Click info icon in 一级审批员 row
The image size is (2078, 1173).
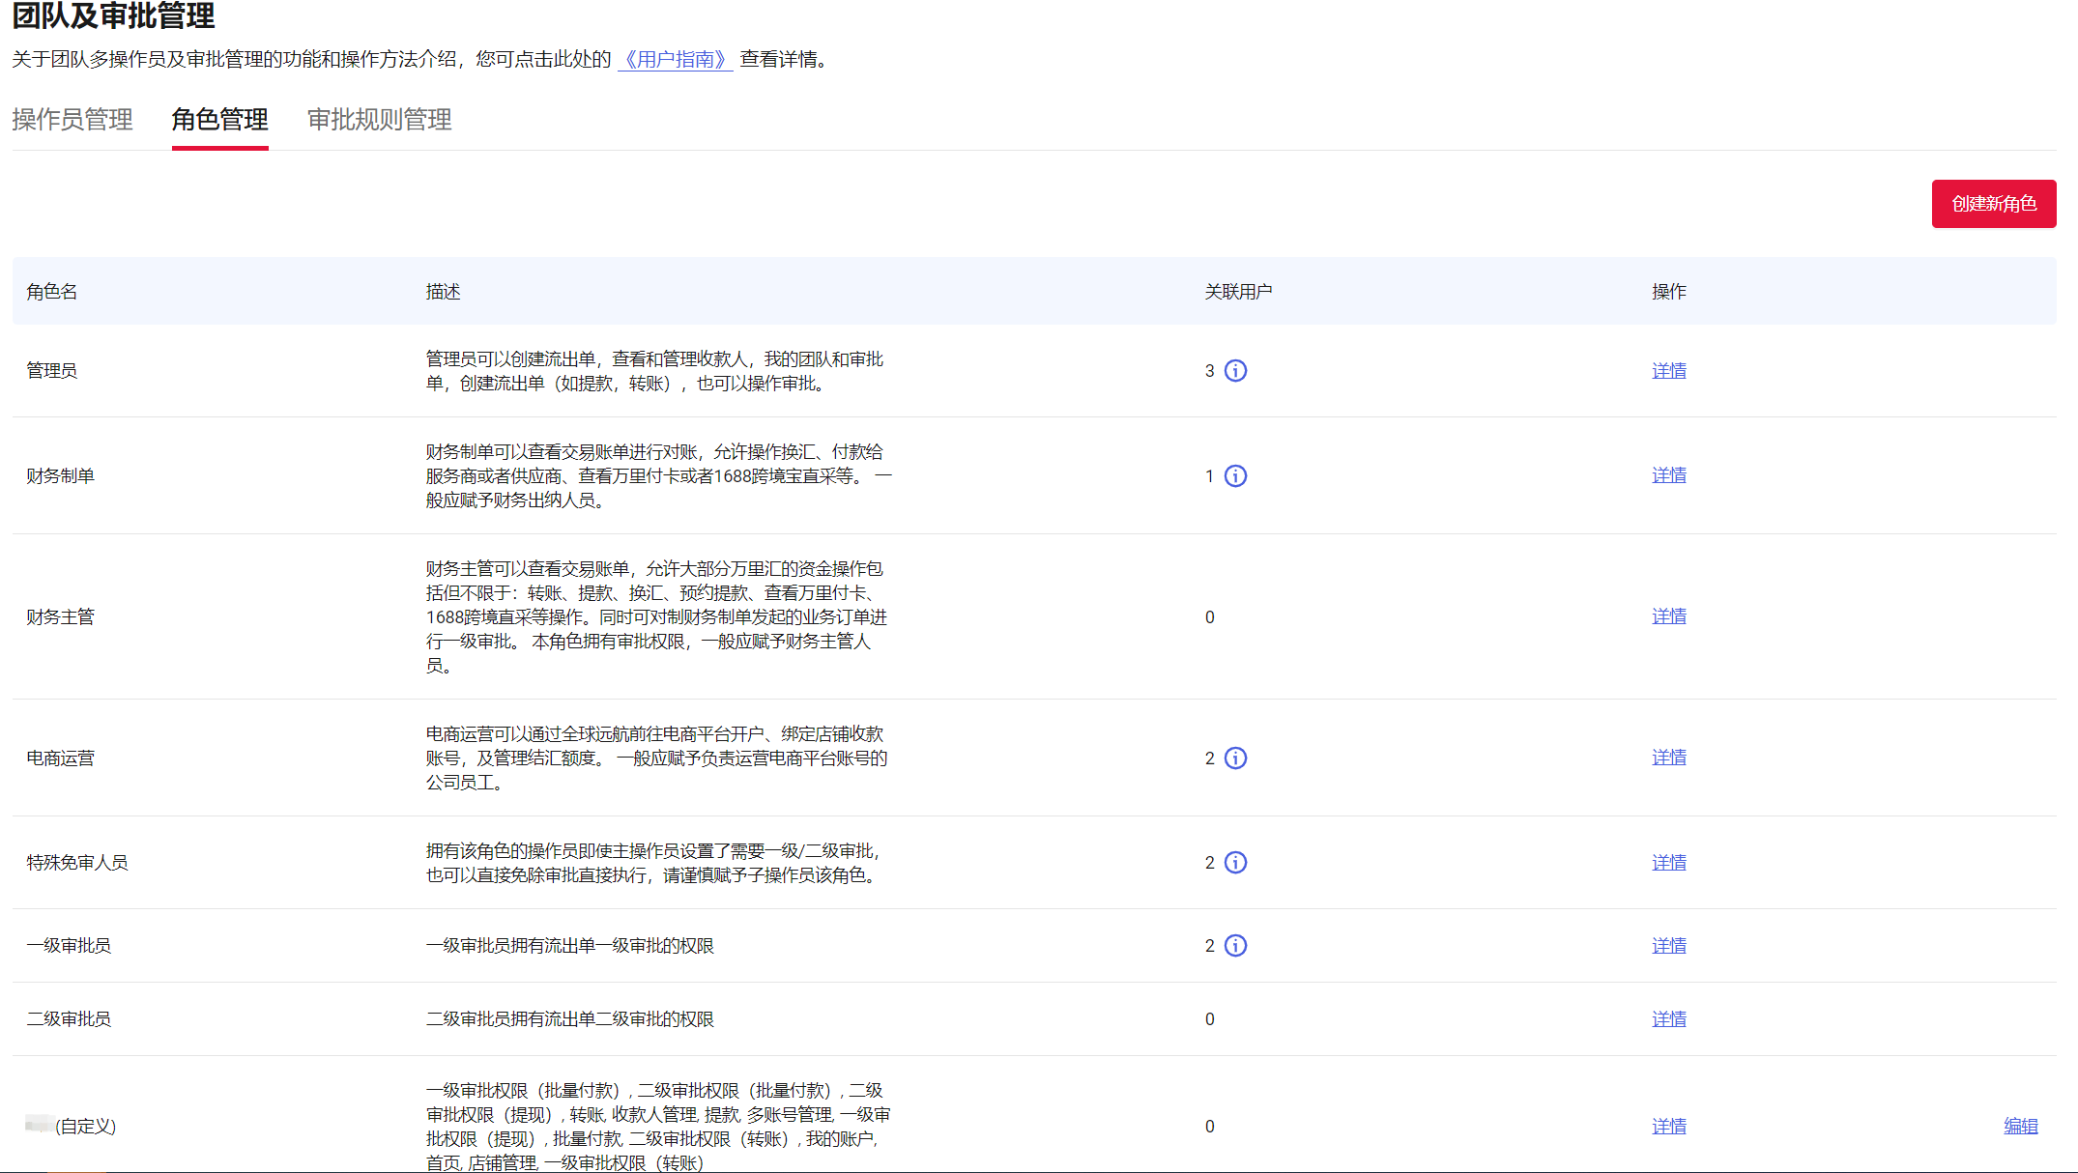(1235, 946)
